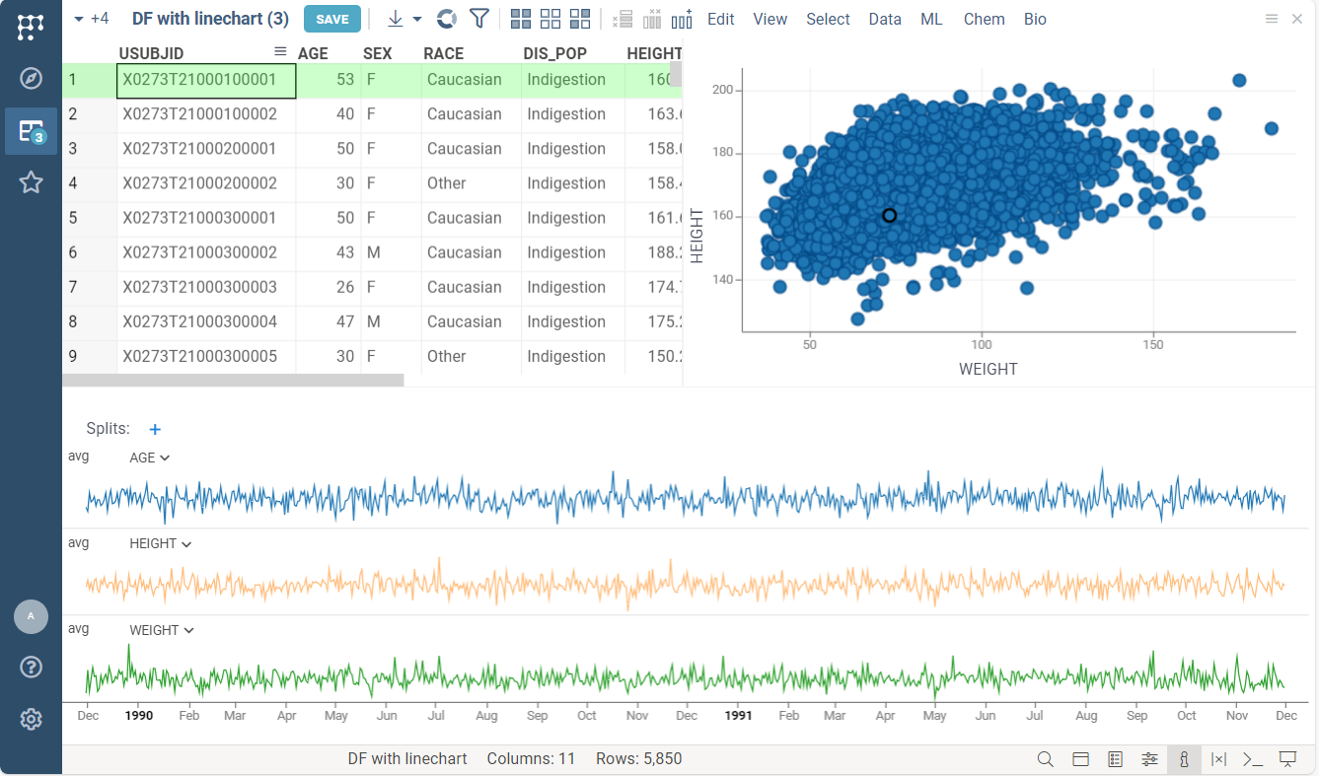Click the add new column icon
This screenshot has width=1319, height=776.
point(682,19)
